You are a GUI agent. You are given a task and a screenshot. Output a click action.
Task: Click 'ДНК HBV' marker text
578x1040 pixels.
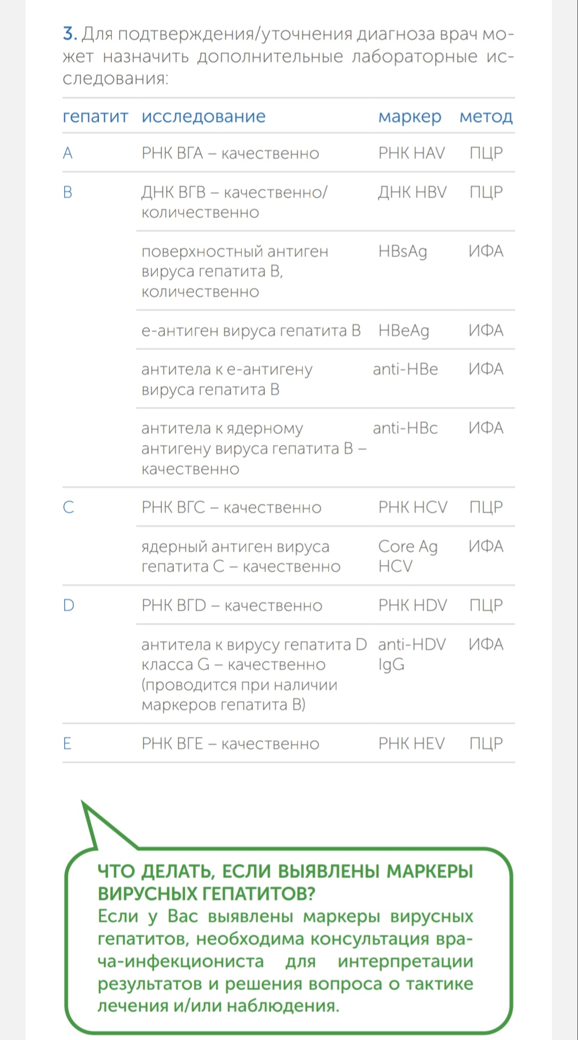(x=412, y=192)
